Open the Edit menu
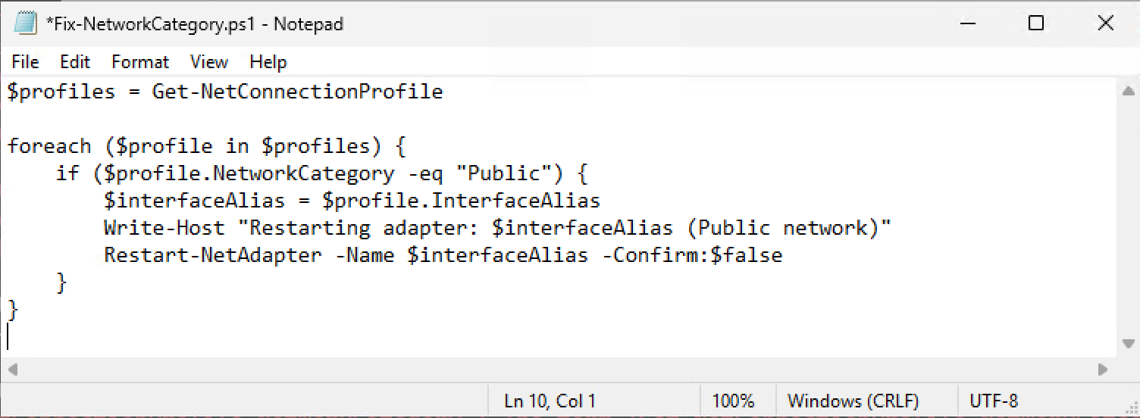1140x418 pixels. coord(75,62)
